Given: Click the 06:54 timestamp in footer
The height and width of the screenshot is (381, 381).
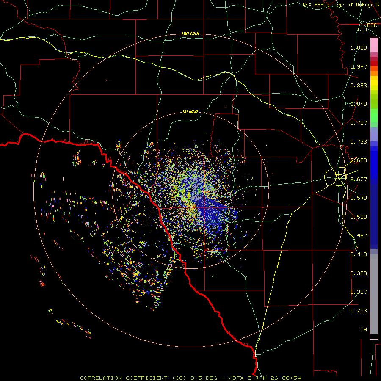Looking at the screenshot, I should pyautogui.click(x=291, y=378).
